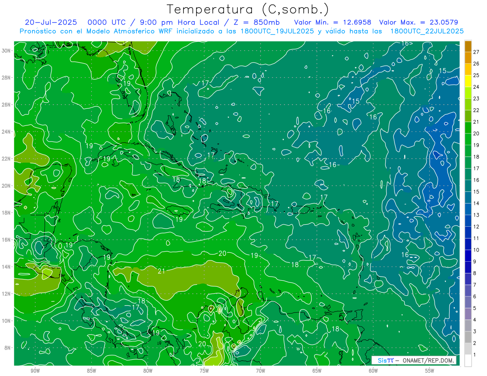Click legend value "4" on the colorbar
487x376 pixels.
(x=475, y=320)
